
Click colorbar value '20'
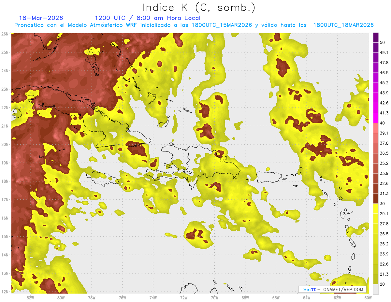tap(383, 284)
